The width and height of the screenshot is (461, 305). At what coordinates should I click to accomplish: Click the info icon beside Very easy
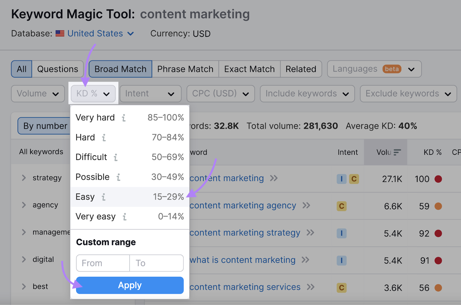coord(124,217)
